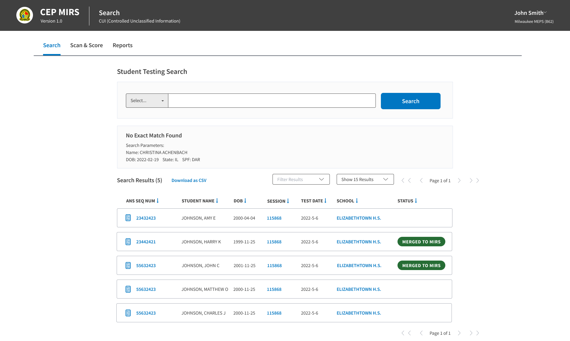Sort by ANS SEQ NUM arrow
570x341 pixels.
158,201
